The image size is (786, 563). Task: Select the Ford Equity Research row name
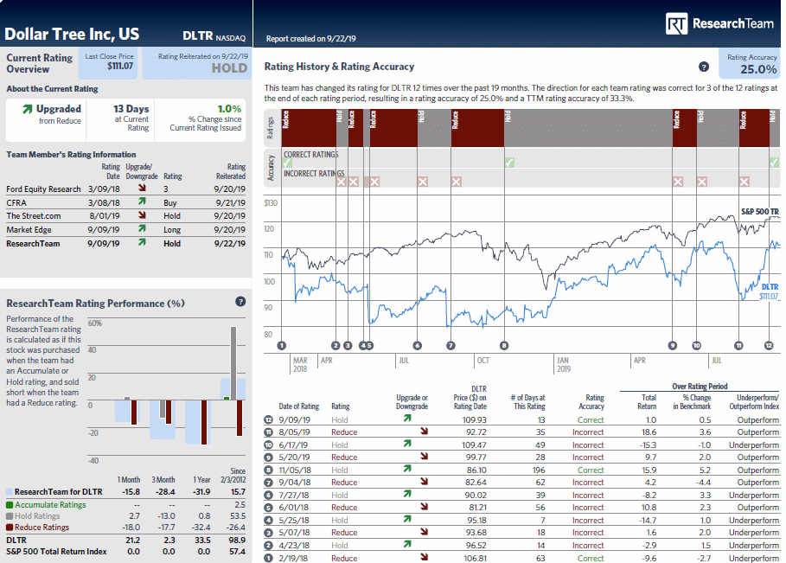click(x=43, y=189)
